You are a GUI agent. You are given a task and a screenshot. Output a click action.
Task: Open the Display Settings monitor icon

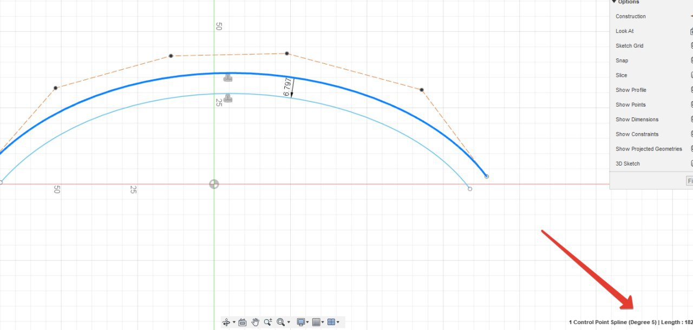click(x=301, y=322)
